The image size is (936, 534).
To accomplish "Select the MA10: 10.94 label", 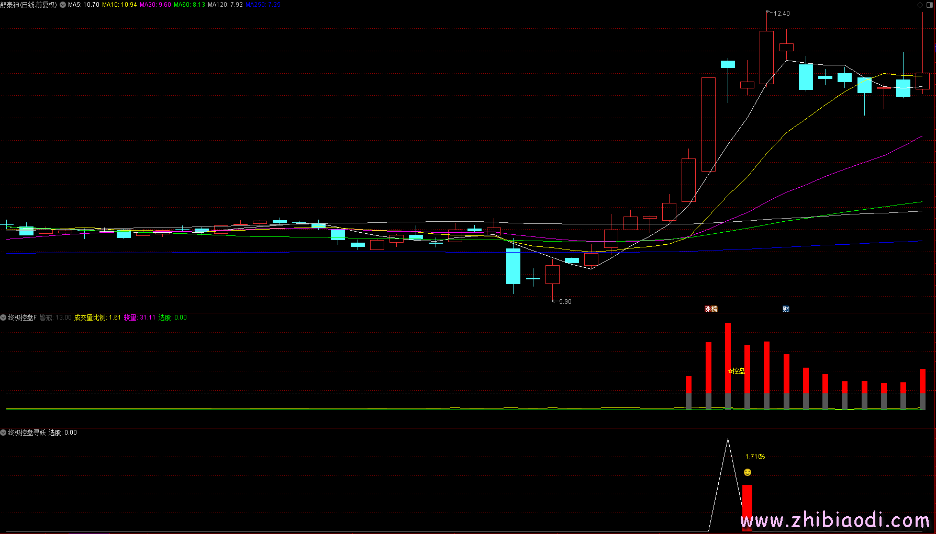I will [x=119, y=5].
